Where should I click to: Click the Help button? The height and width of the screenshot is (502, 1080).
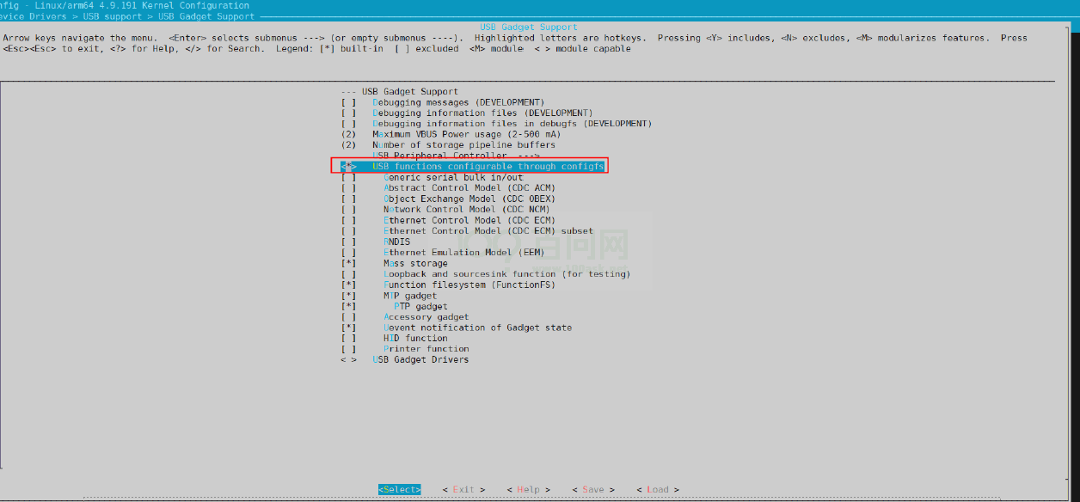tap(529, 490)
